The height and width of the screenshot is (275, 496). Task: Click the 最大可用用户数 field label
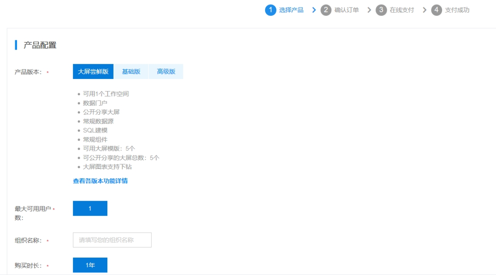pos(33,213)
